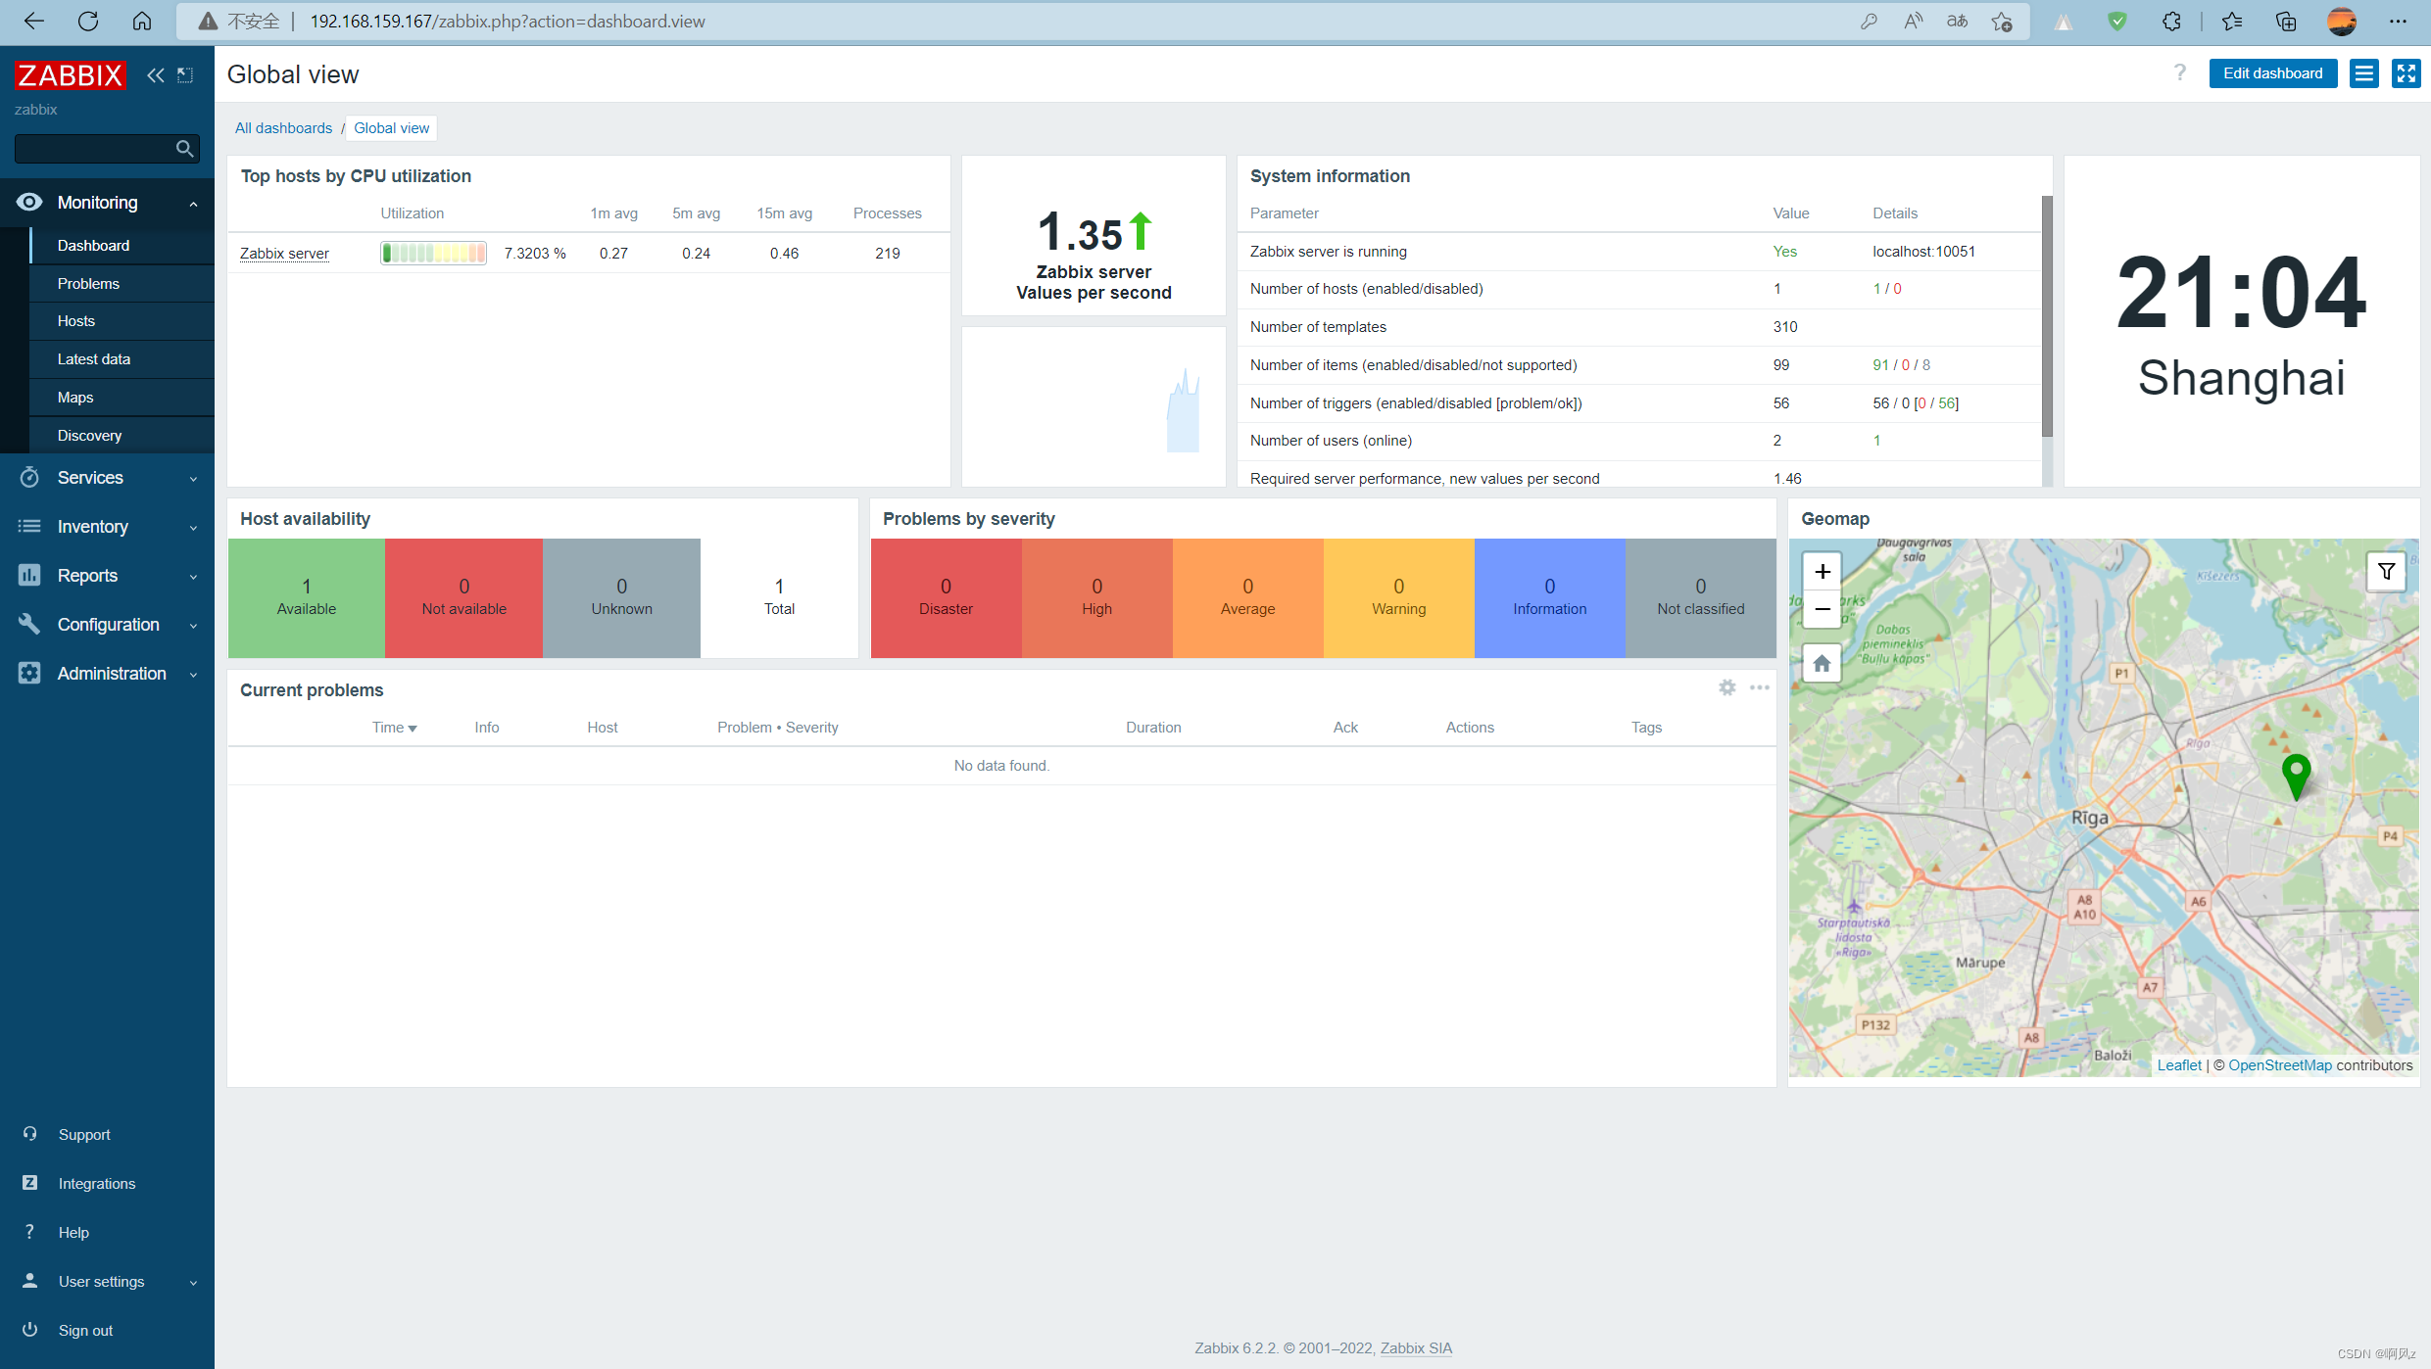Click the Edit dashboard button
The width and height of the screenshot is (2431, 1369).
2271,73
